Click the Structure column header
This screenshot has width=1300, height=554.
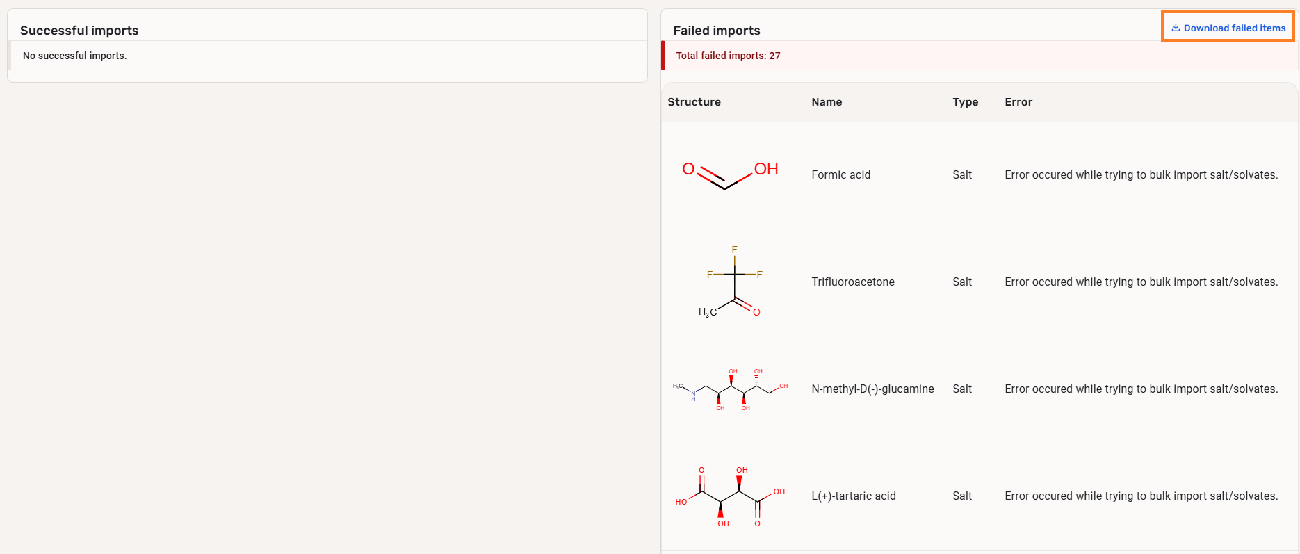click(x=694, y=102)
